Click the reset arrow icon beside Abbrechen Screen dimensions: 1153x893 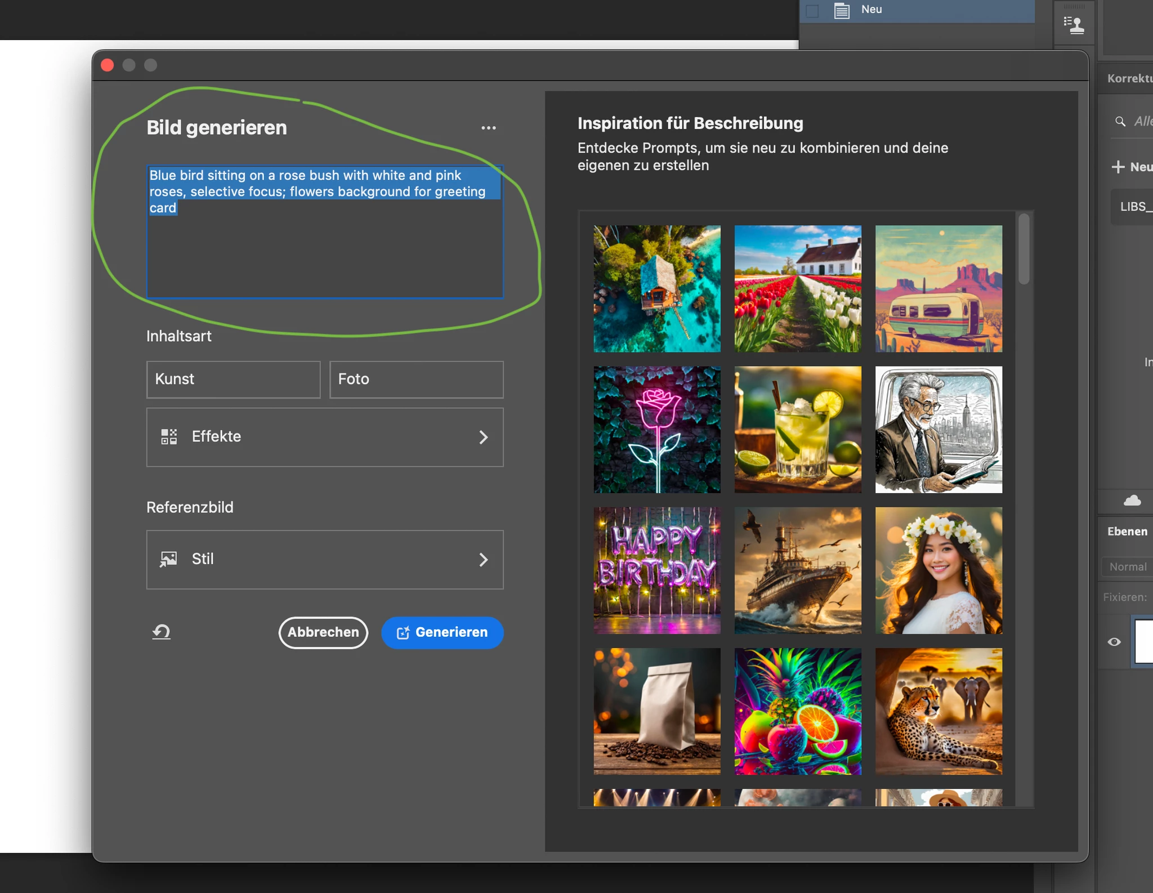(162, 632)
